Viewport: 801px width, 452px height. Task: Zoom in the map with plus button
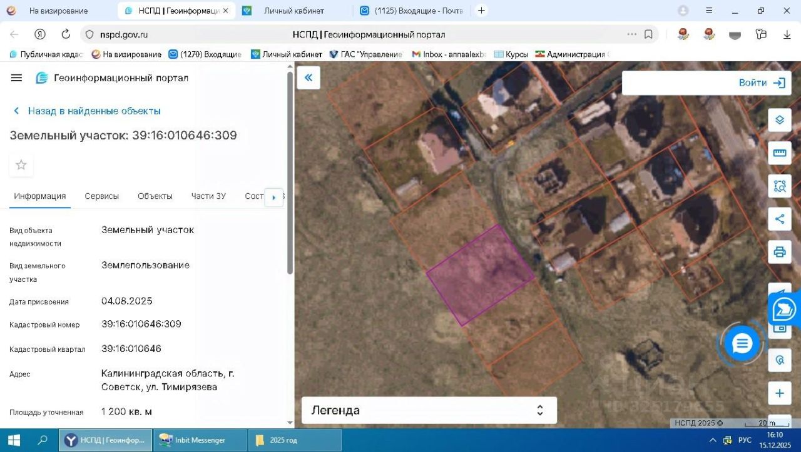780,393
